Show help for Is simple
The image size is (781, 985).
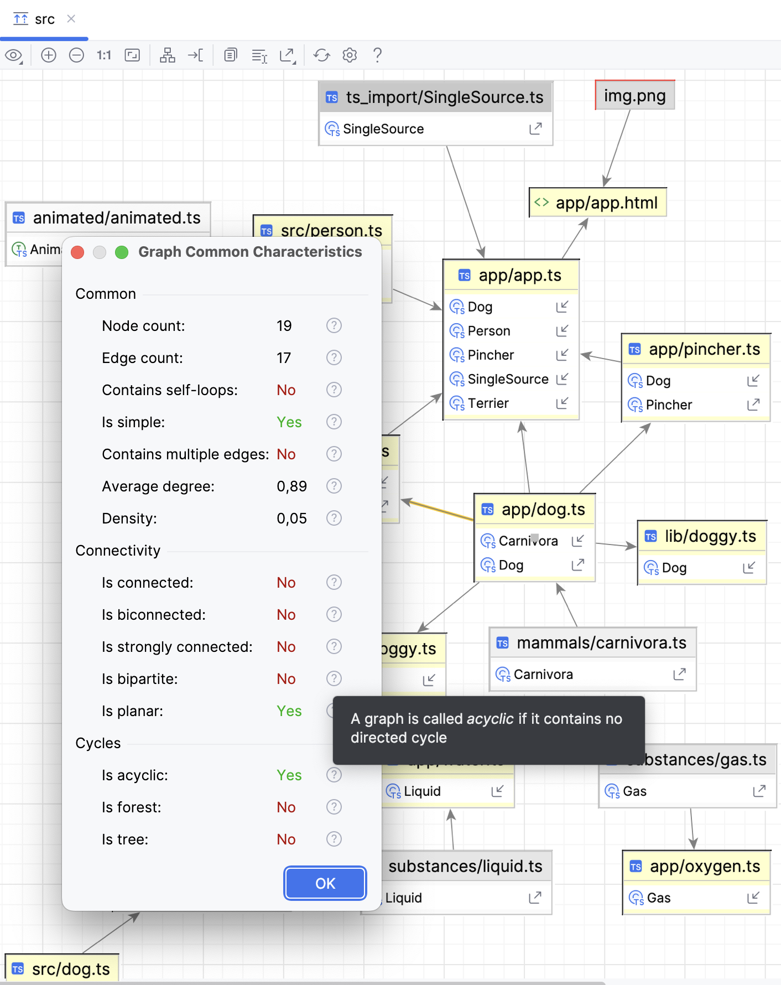pyautogui.click(x=334, y=422)
